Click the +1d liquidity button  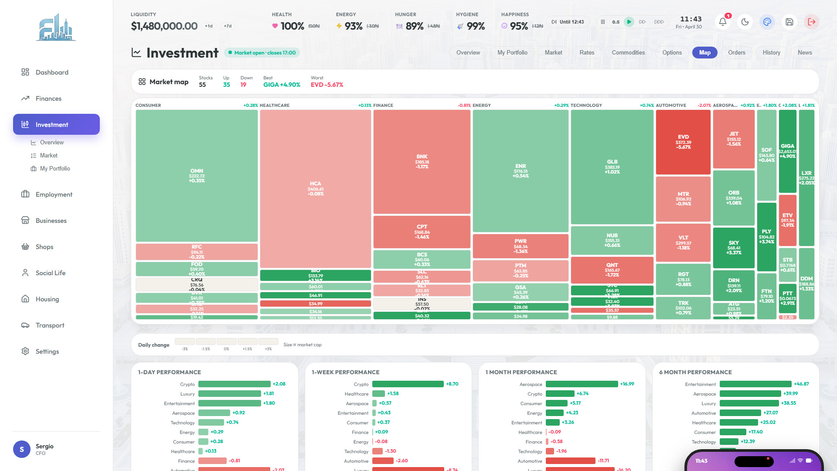pos(209,26)
